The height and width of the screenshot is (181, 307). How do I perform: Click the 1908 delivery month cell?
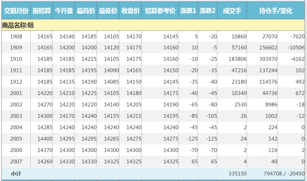click(16, 36)
